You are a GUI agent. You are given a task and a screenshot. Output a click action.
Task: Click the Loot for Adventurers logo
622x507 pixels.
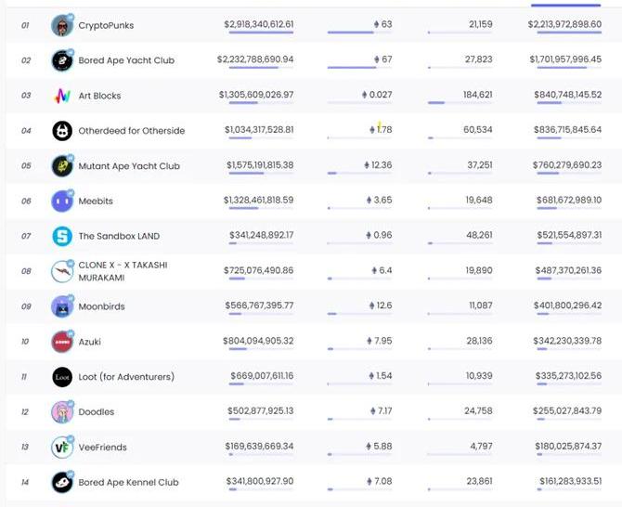[x=62, y=377]
